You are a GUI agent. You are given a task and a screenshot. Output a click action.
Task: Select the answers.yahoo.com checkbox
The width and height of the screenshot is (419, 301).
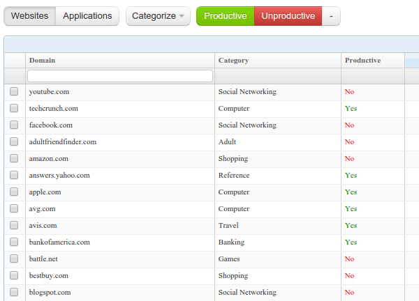pyautogui.click(x=14, y=175)
